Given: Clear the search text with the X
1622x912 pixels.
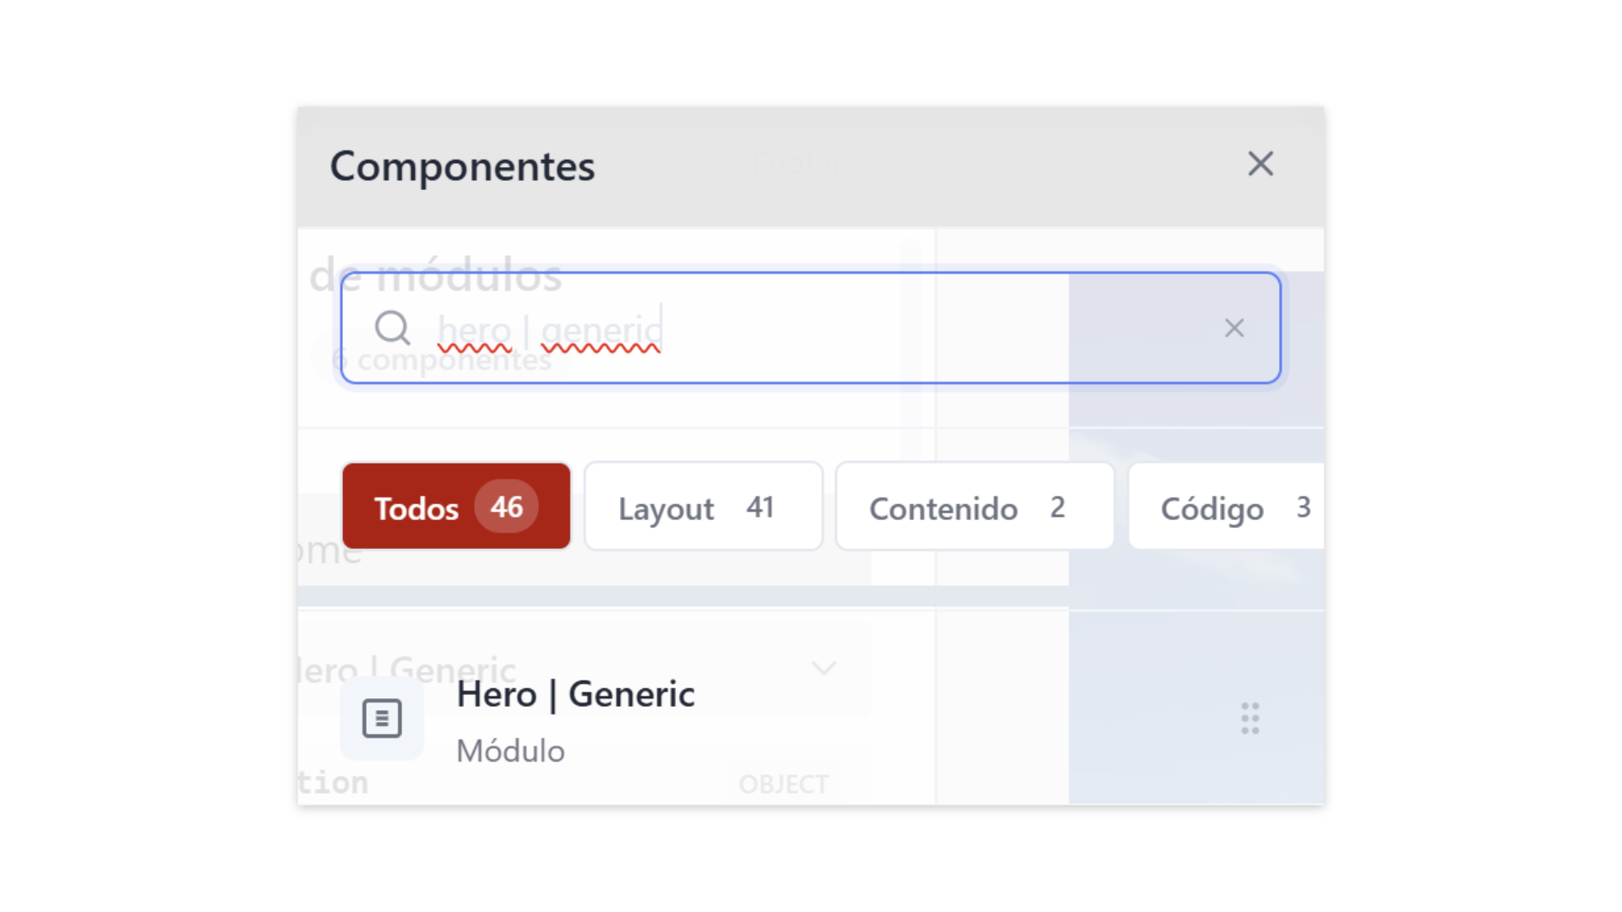Looking at the screenshot, I should coord(1234,328).
